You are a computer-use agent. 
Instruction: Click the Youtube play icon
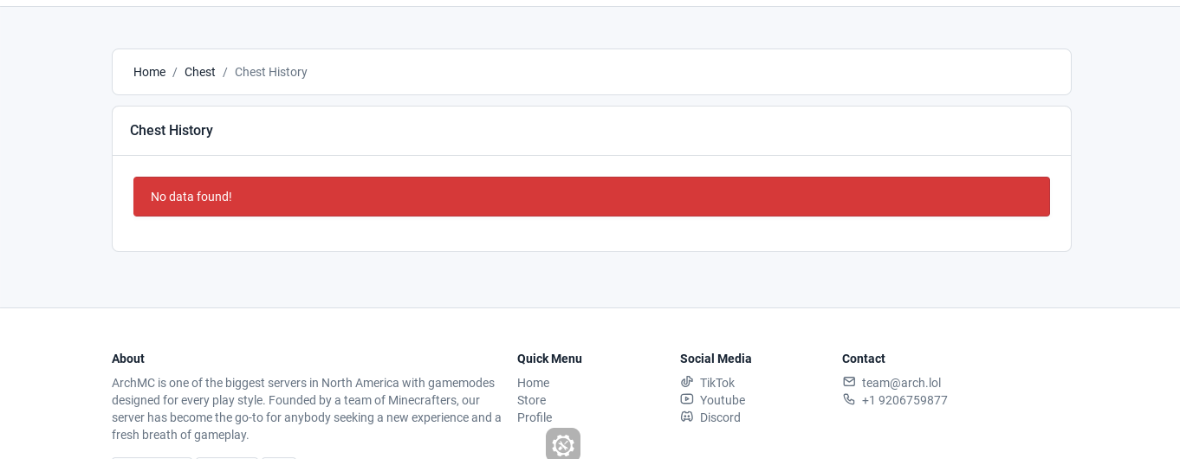[x=686, y=399]
